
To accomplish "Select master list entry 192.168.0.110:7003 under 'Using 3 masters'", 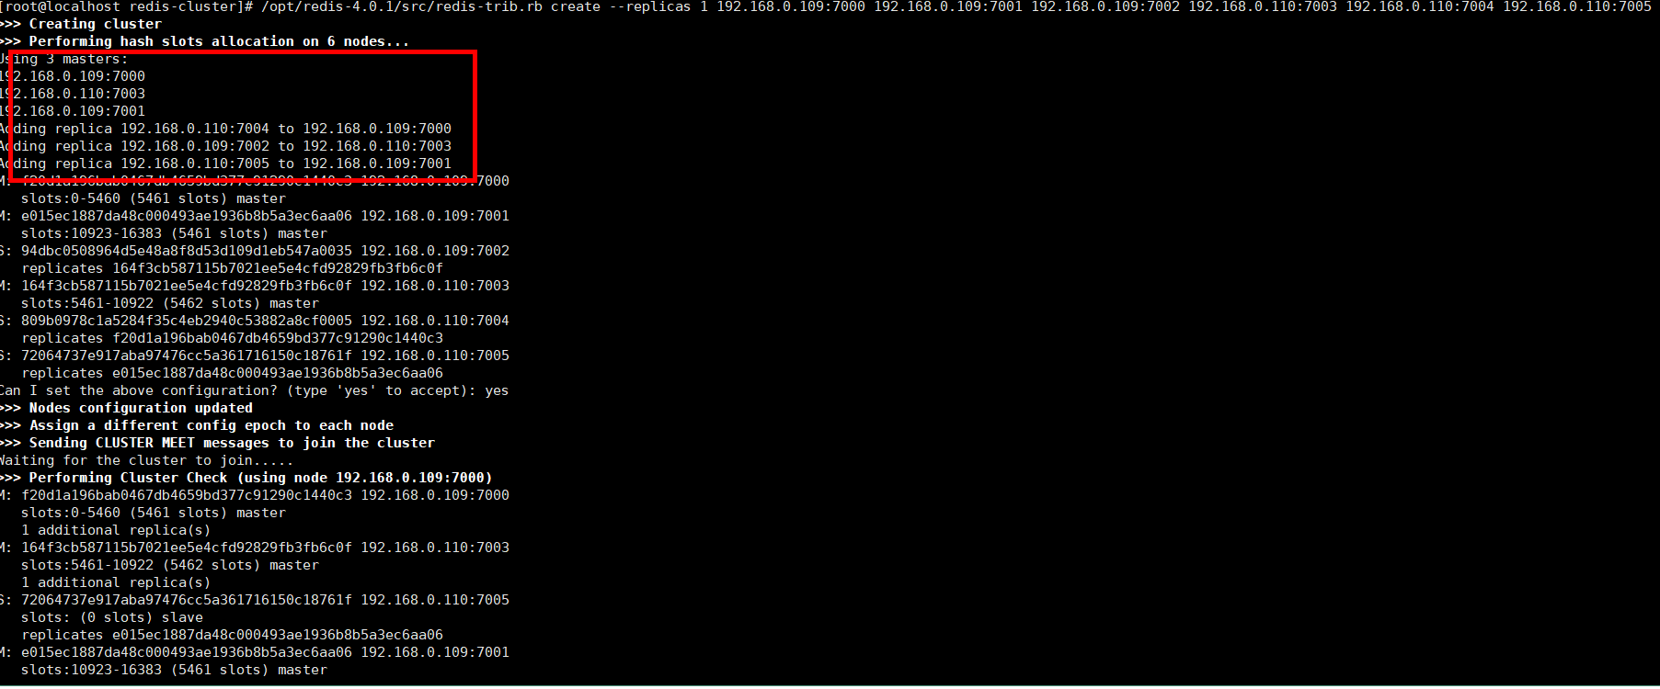I will click(x=73, y=94).
